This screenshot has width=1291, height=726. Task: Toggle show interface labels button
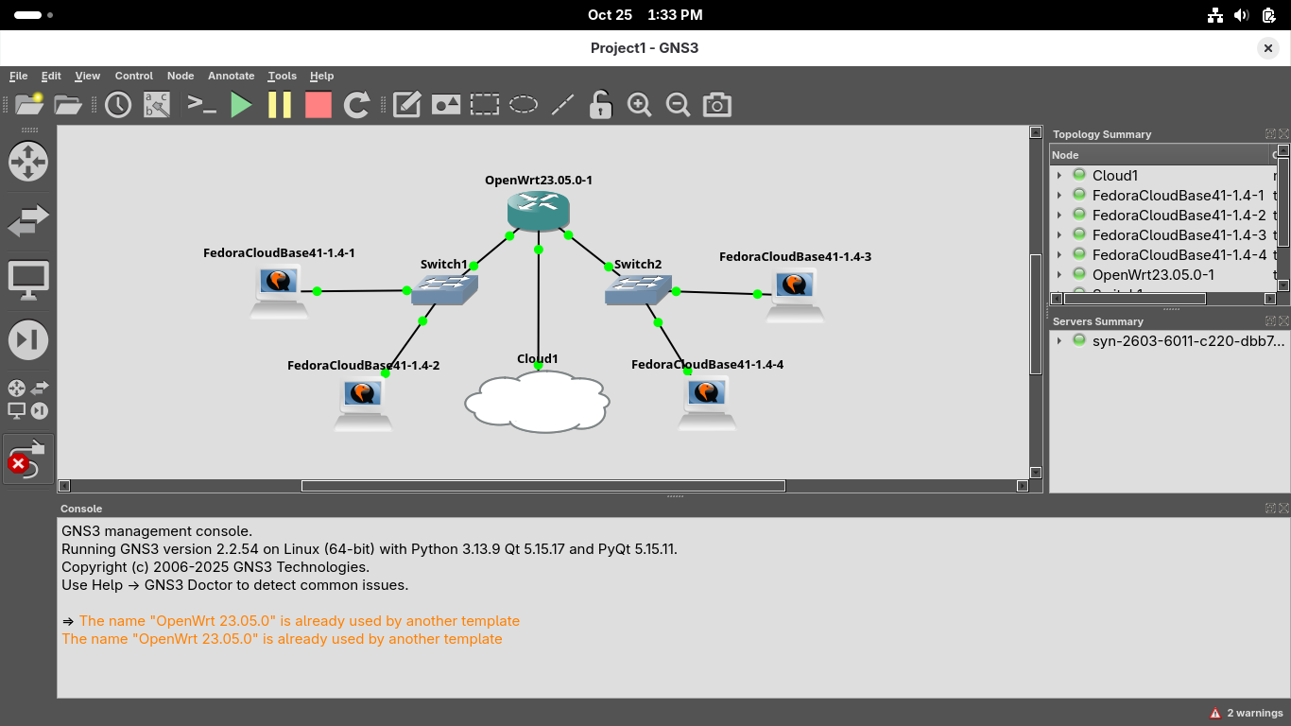(x=157, y=105)
